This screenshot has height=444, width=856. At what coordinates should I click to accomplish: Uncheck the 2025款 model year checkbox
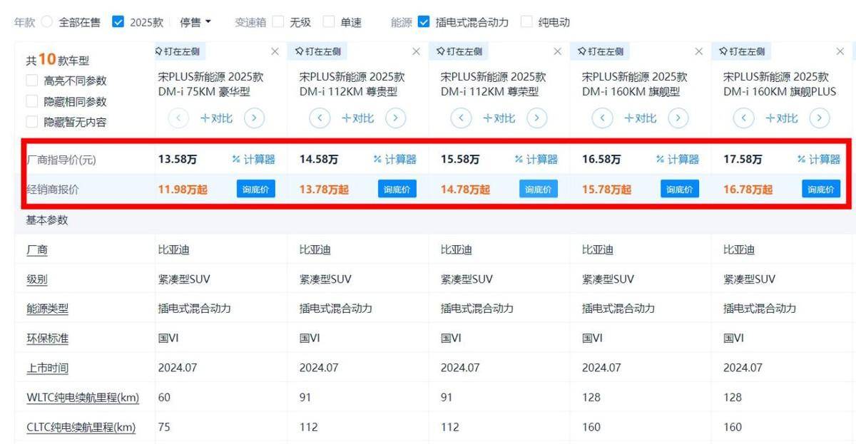pos(118,22)
